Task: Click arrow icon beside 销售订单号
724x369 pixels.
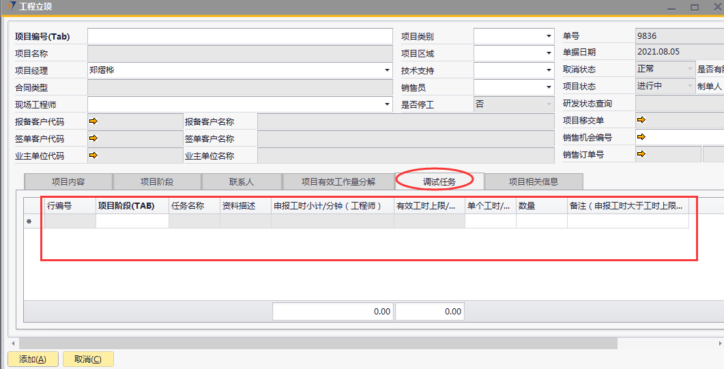Action: coord(641,154)
